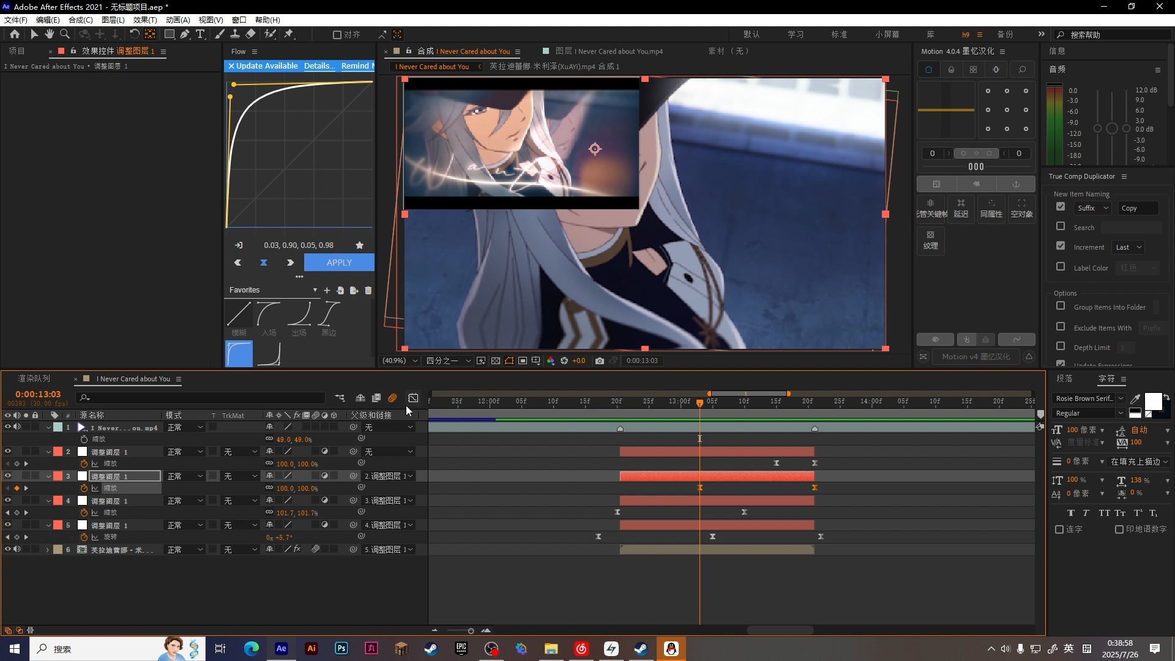
Task: Add a new Flow favorite preset
Action: 327,290
